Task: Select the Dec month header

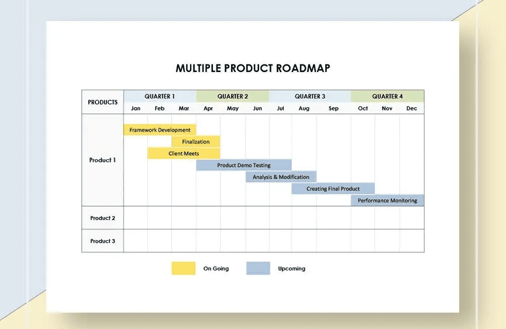Action: coord(412,108)
